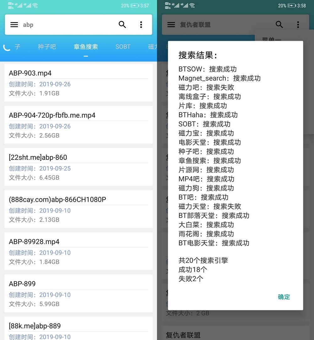The image size is (314, 340).
Task: Open hamburger menu beside abp search
Action: pyautogui.click(x=14, y=25)
